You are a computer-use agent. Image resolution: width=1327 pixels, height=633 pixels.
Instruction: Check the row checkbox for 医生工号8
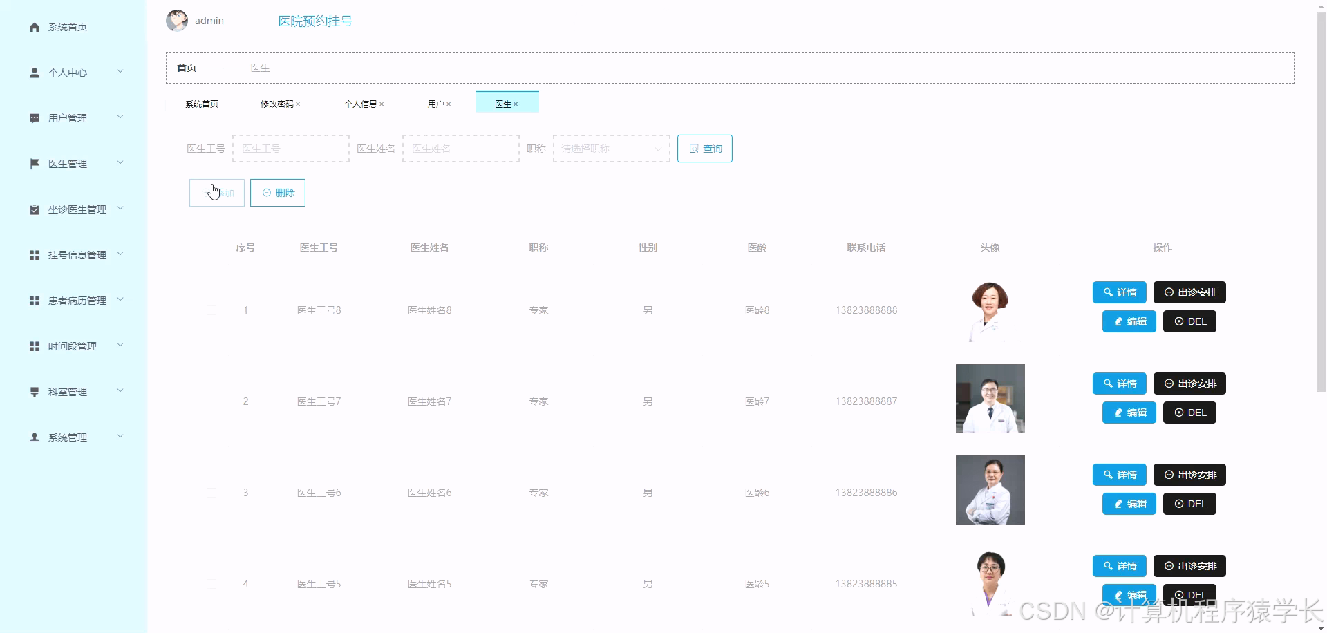point(211,310)
